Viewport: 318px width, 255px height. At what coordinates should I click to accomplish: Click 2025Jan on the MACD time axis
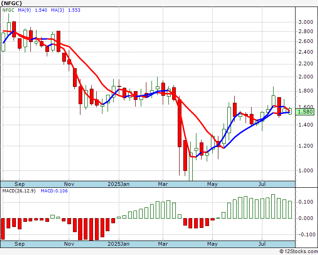(x=119, y=244)
